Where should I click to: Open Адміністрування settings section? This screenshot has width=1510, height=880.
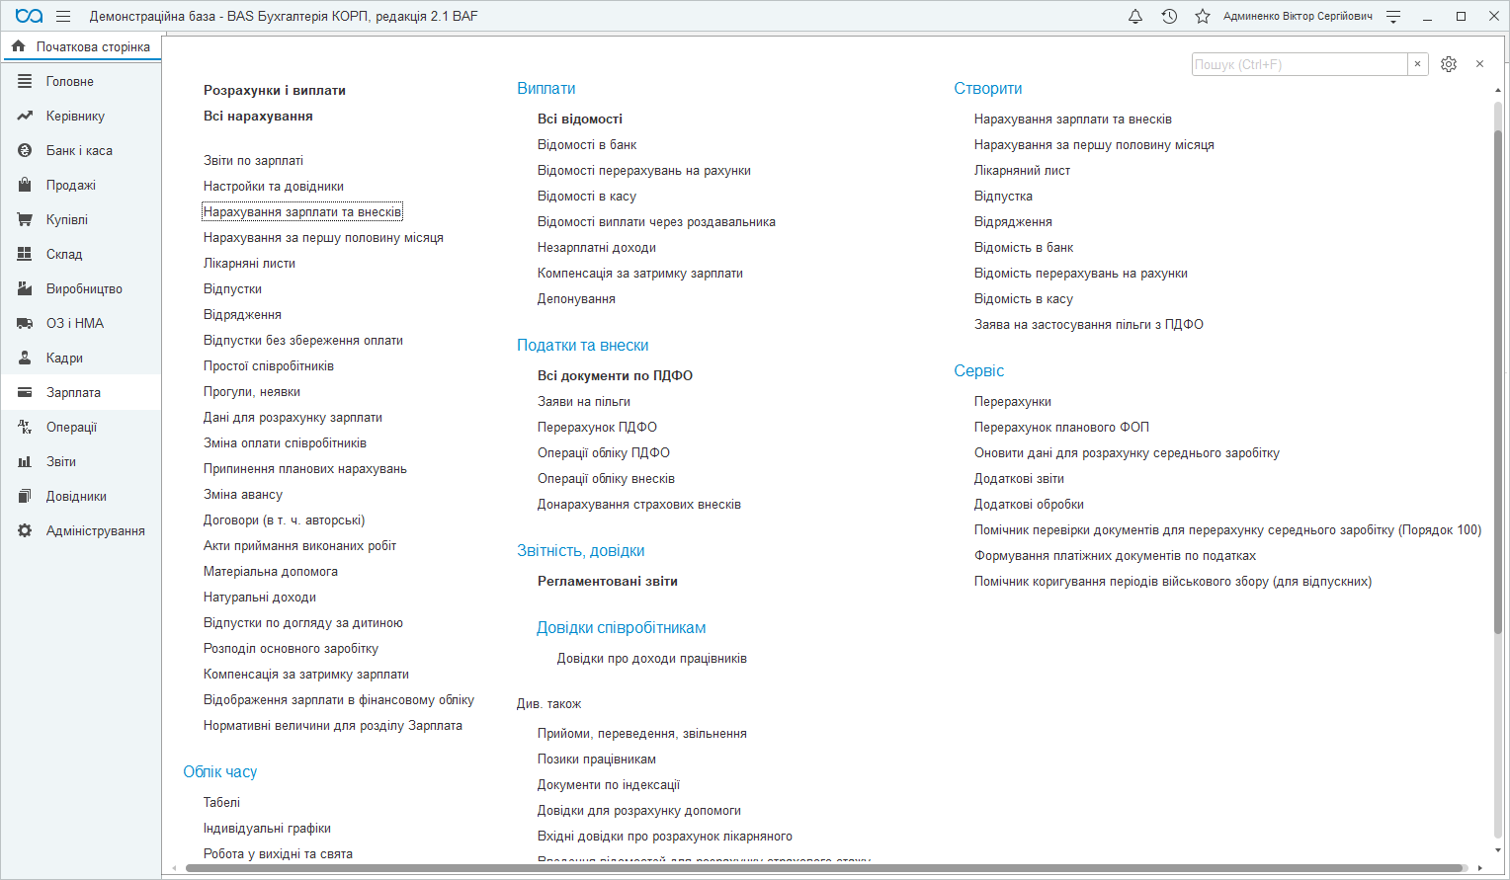pyautogui.click(x=95, y=530)
